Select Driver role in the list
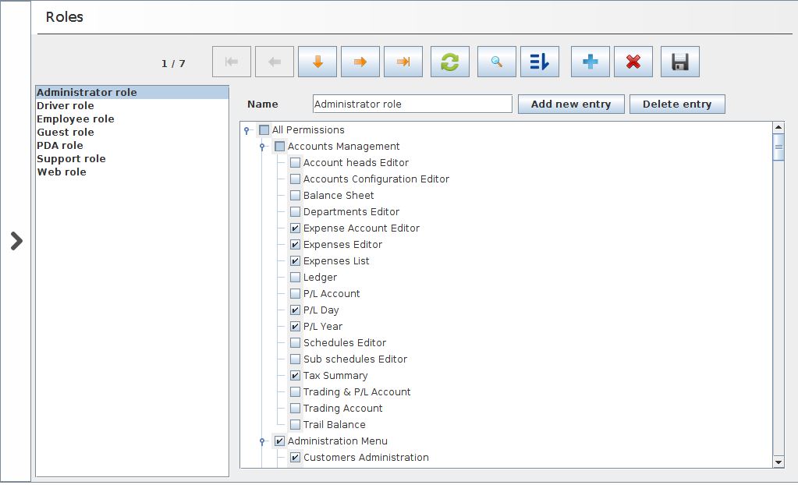Screen dimensions: 798x485 pos(66,106)
